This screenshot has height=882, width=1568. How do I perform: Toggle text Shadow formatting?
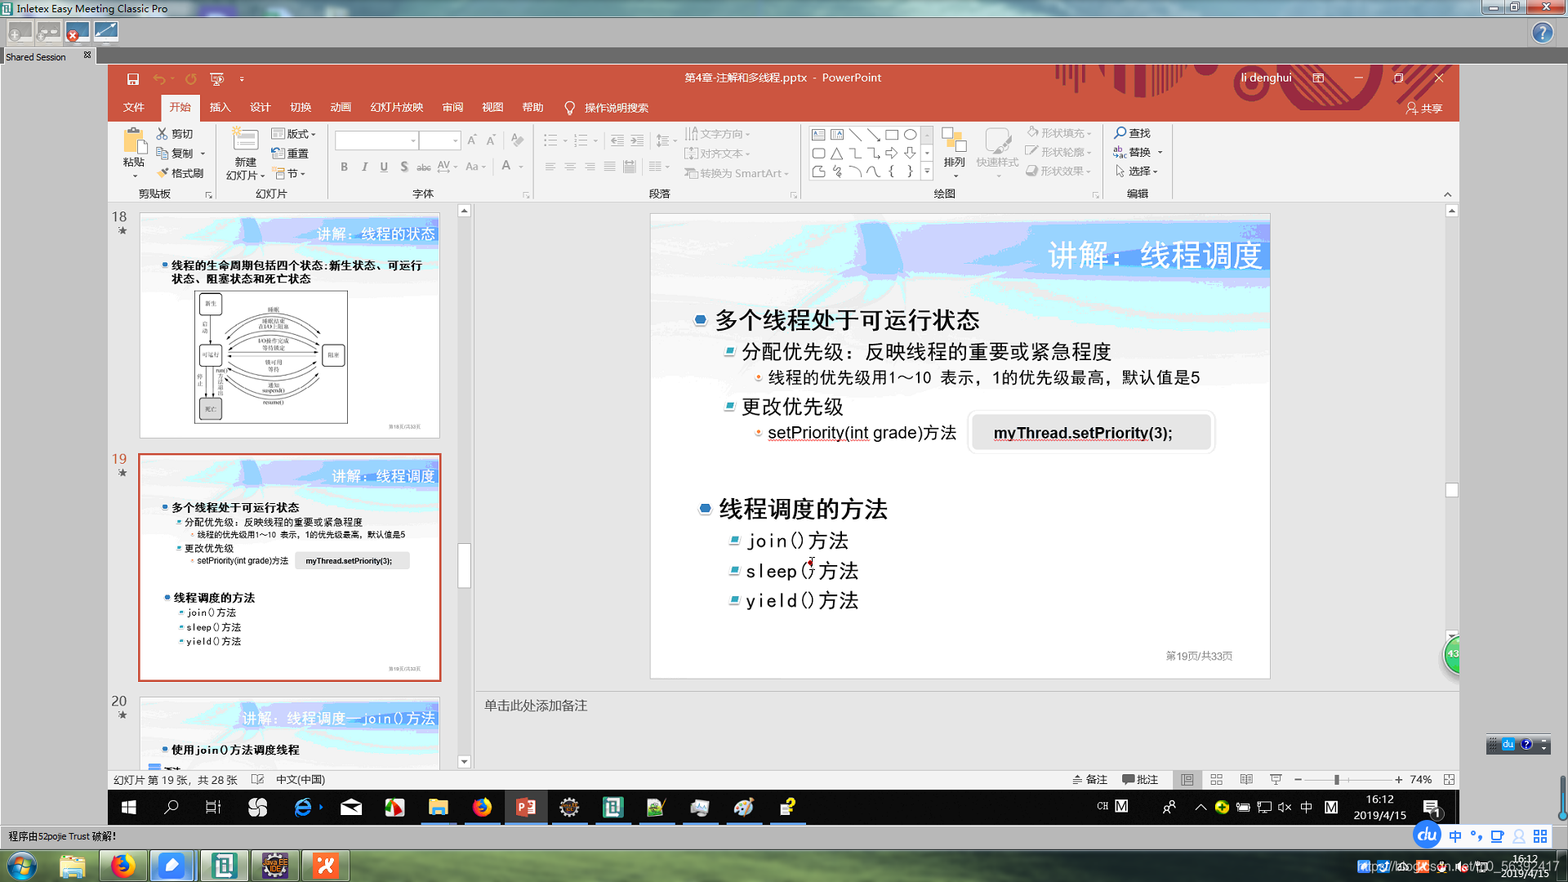click(403, 167)
